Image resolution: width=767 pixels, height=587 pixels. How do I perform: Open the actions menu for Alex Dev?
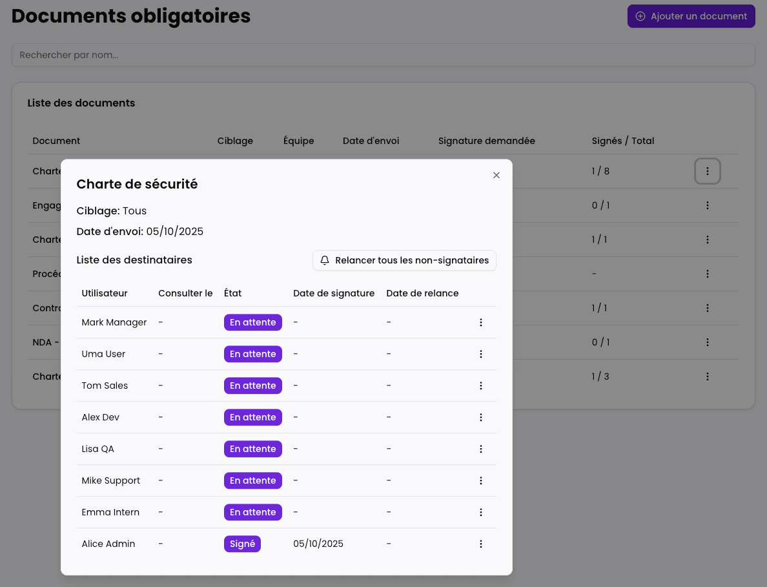481,417
